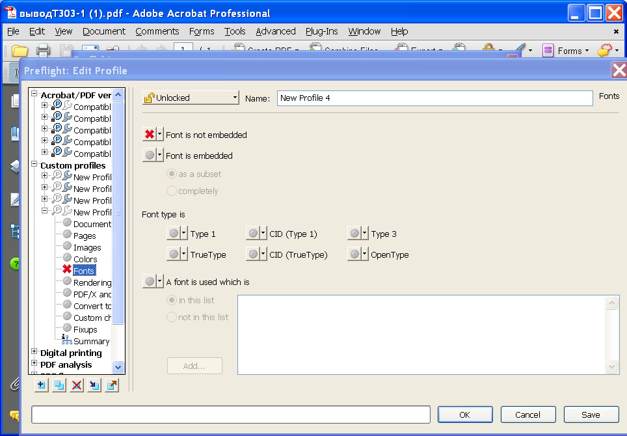Click the tree scrollbar down arrow
Screen dimensions: 627x436
click(x=118, y=367)
